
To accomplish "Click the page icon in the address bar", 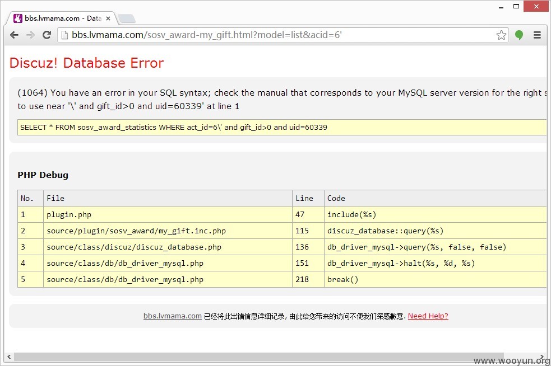I will [64, 35].
